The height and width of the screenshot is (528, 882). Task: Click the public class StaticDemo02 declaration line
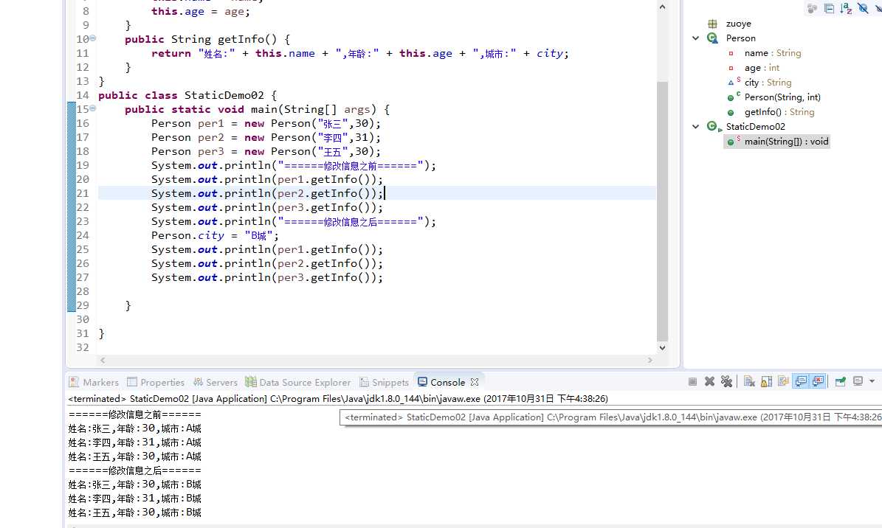187,96
